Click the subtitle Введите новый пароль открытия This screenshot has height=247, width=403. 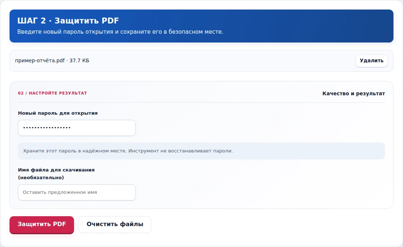120,32
